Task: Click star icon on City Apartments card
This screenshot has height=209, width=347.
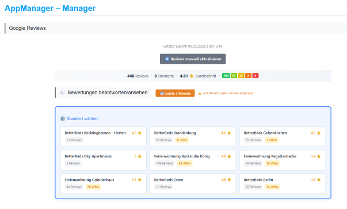Action: [x=140, y=156]
